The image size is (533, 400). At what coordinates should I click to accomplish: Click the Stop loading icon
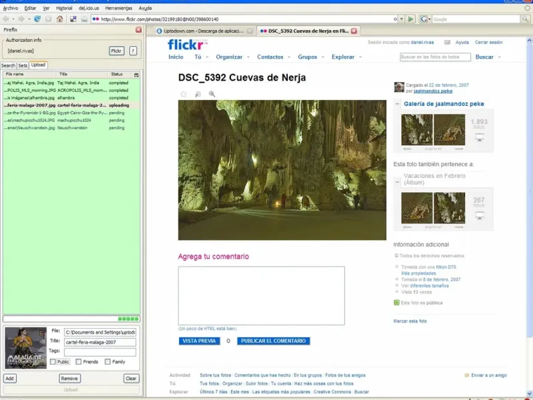(49, 19)
